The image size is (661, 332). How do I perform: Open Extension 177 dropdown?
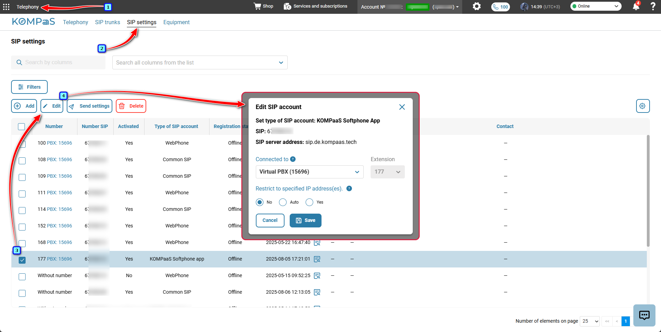click(x=388, y=172)
